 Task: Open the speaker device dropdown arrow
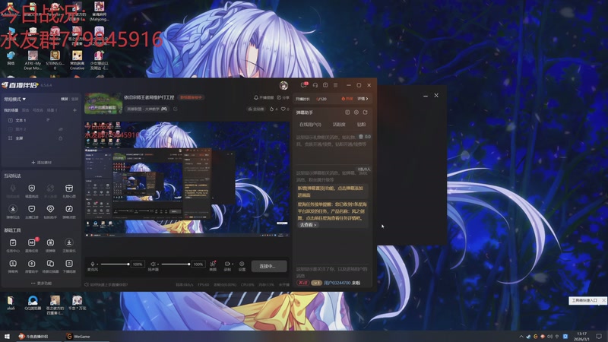pos(157,264)
